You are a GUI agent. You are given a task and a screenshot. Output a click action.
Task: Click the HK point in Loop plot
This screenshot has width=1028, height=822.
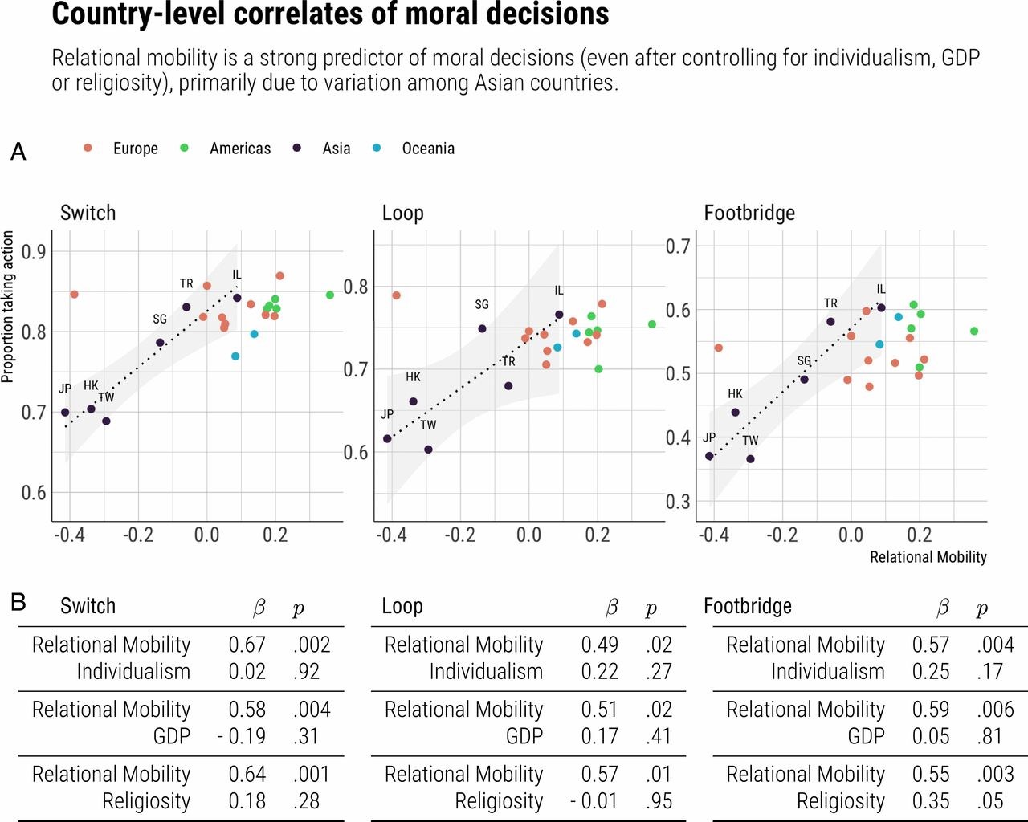pyautogui.click(x=413, y=401)
